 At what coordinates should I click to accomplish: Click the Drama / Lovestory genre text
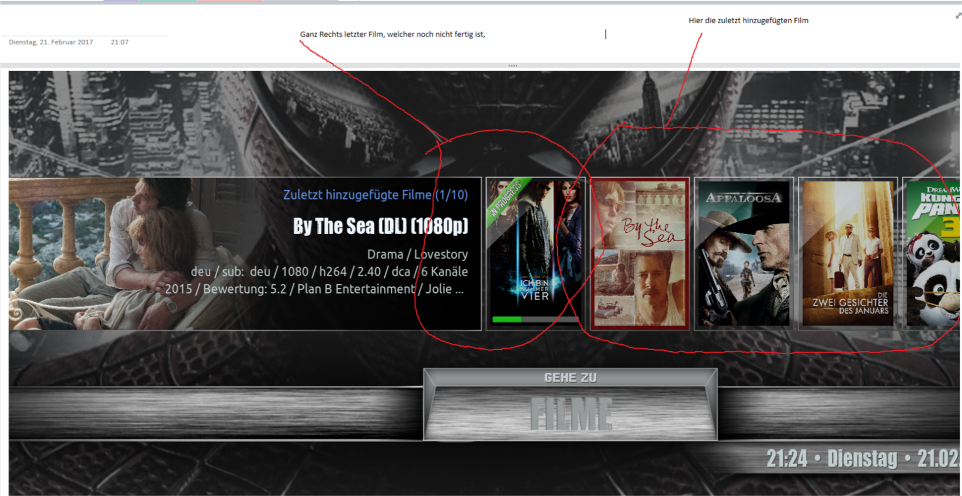(x=418, y=254)
